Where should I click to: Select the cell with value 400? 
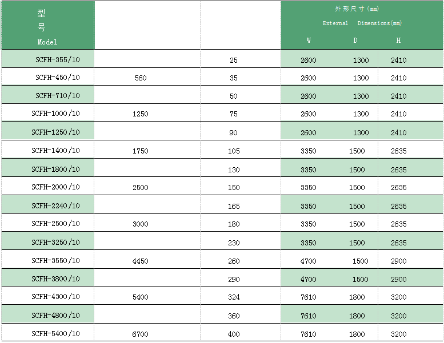click(x=234, y=334)
